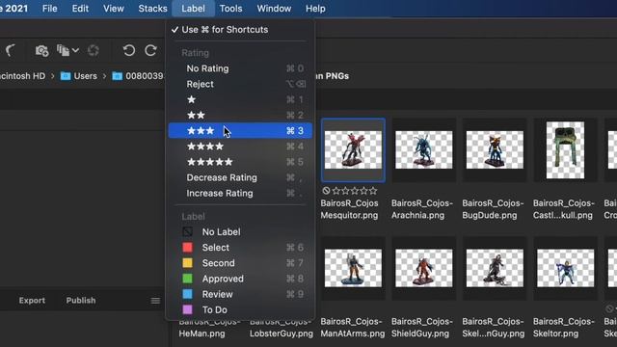Select BairosR_Cojos-BugDude.png thumbnail

495,150
